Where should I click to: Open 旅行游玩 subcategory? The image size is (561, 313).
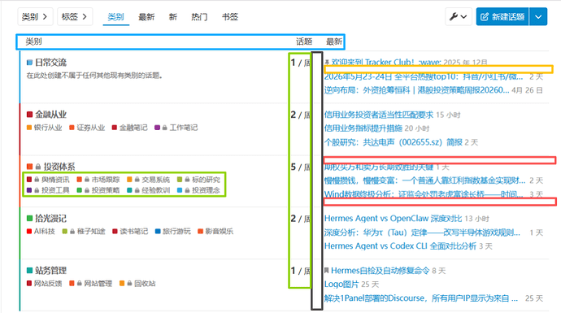pyautogui.click(x=173, y=232)
